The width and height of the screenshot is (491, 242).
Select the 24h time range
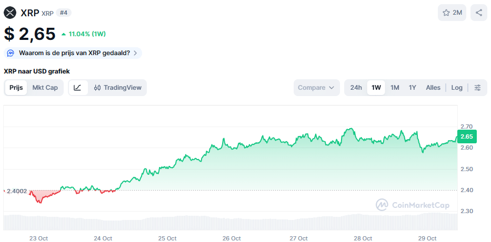tap(356, 88)
